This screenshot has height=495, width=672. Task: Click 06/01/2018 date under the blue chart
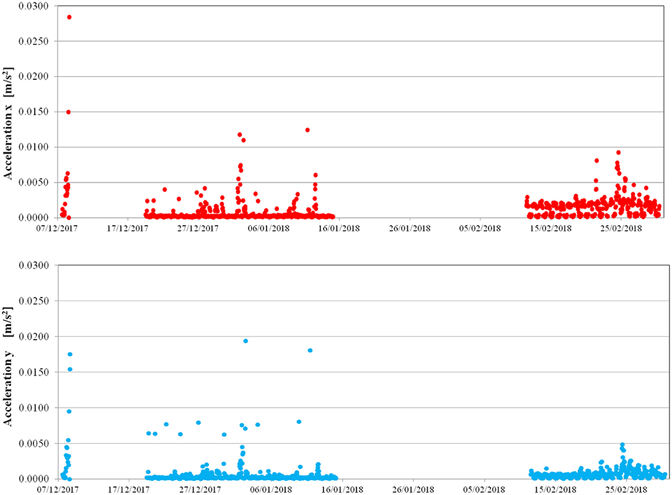[271, 489]
